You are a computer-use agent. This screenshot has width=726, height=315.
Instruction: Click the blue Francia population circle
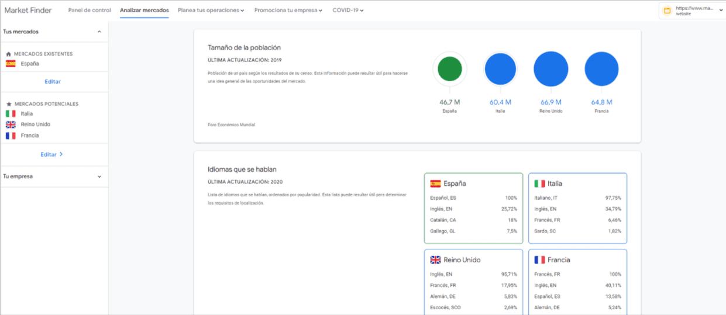[601, 69]
